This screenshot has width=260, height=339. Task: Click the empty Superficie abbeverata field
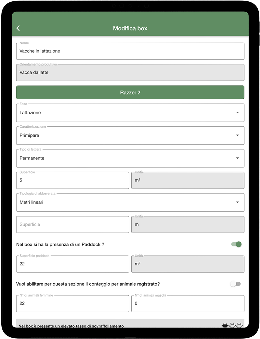(x=72, y=224)
